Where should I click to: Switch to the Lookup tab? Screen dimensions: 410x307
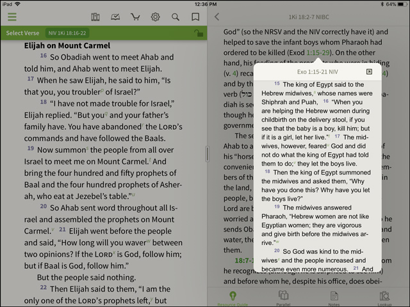pyautogui.click(x=384, y=299)
